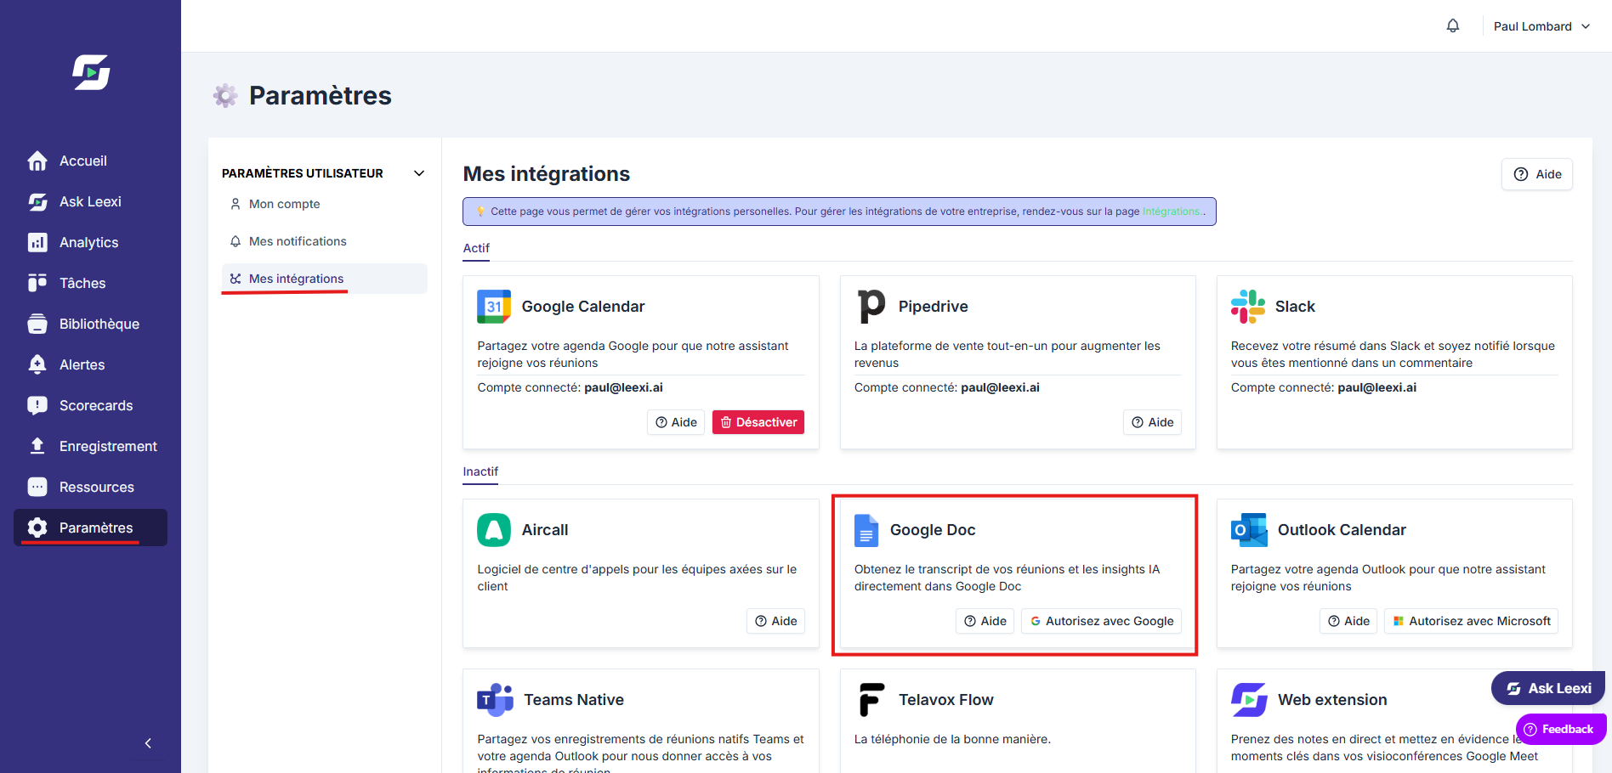
Task: Select Mon compte in settings menu
Action: click(x=324, y=204)
